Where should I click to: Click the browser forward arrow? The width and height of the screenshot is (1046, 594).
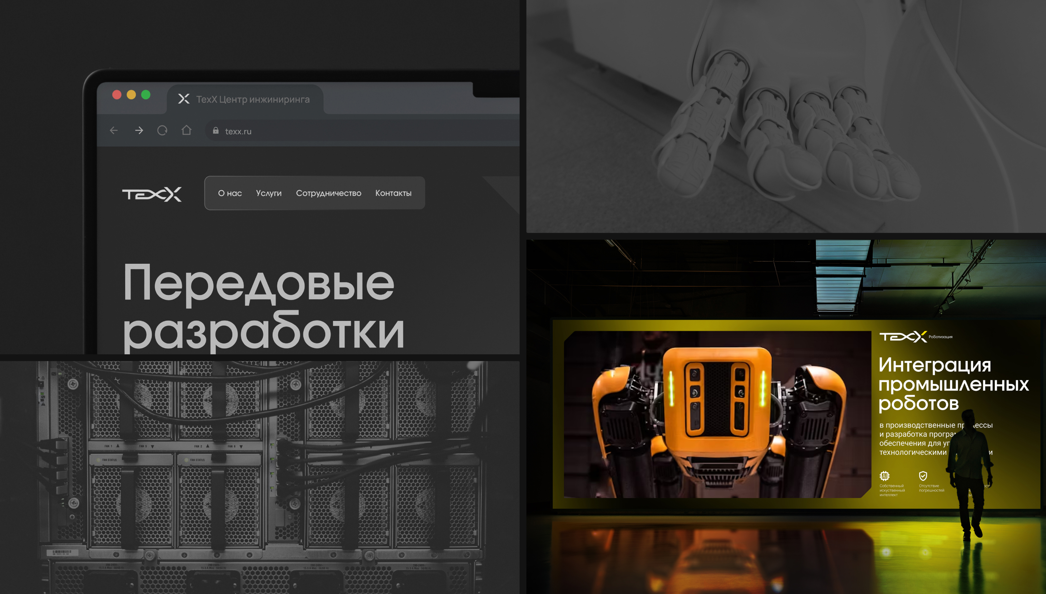tap(139, 131)
